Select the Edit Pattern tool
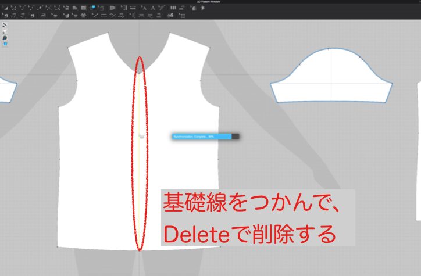421x276 pixels. click(x=13, y=8)
